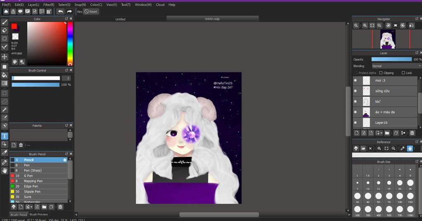Open the Filter menu
Screen dimensions: 422x221
click(x=49, y=5)
